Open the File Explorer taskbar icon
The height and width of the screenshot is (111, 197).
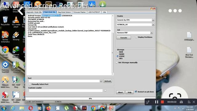(22, 108)
